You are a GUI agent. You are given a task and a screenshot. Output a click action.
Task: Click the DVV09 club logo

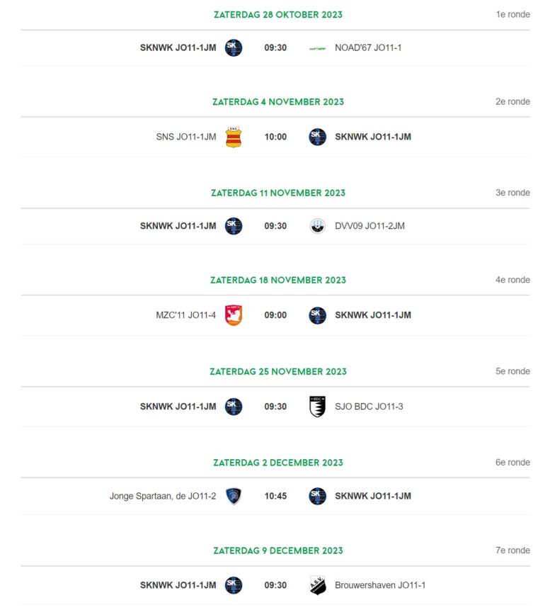point(318,226)
